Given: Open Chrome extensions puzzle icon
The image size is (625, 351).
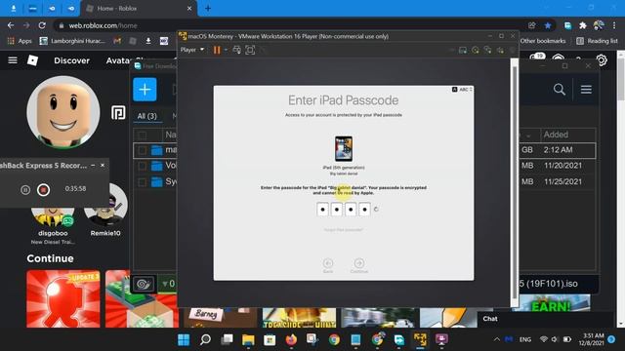Looking at the screenshot, I should pos(583,25).
